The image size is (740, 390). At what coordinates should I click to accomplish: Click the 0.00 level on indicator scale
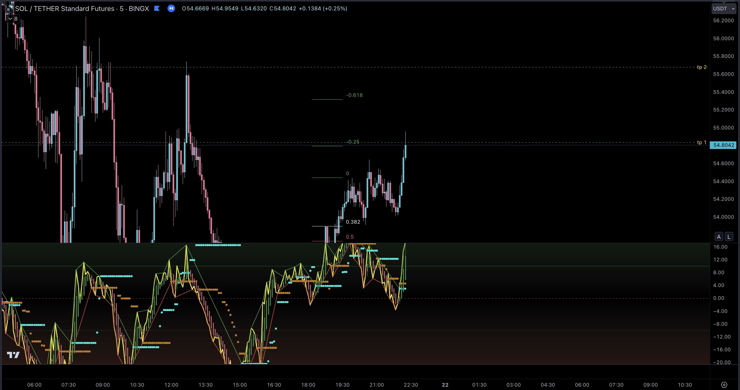pyautogui.click(x=718, y=298)
